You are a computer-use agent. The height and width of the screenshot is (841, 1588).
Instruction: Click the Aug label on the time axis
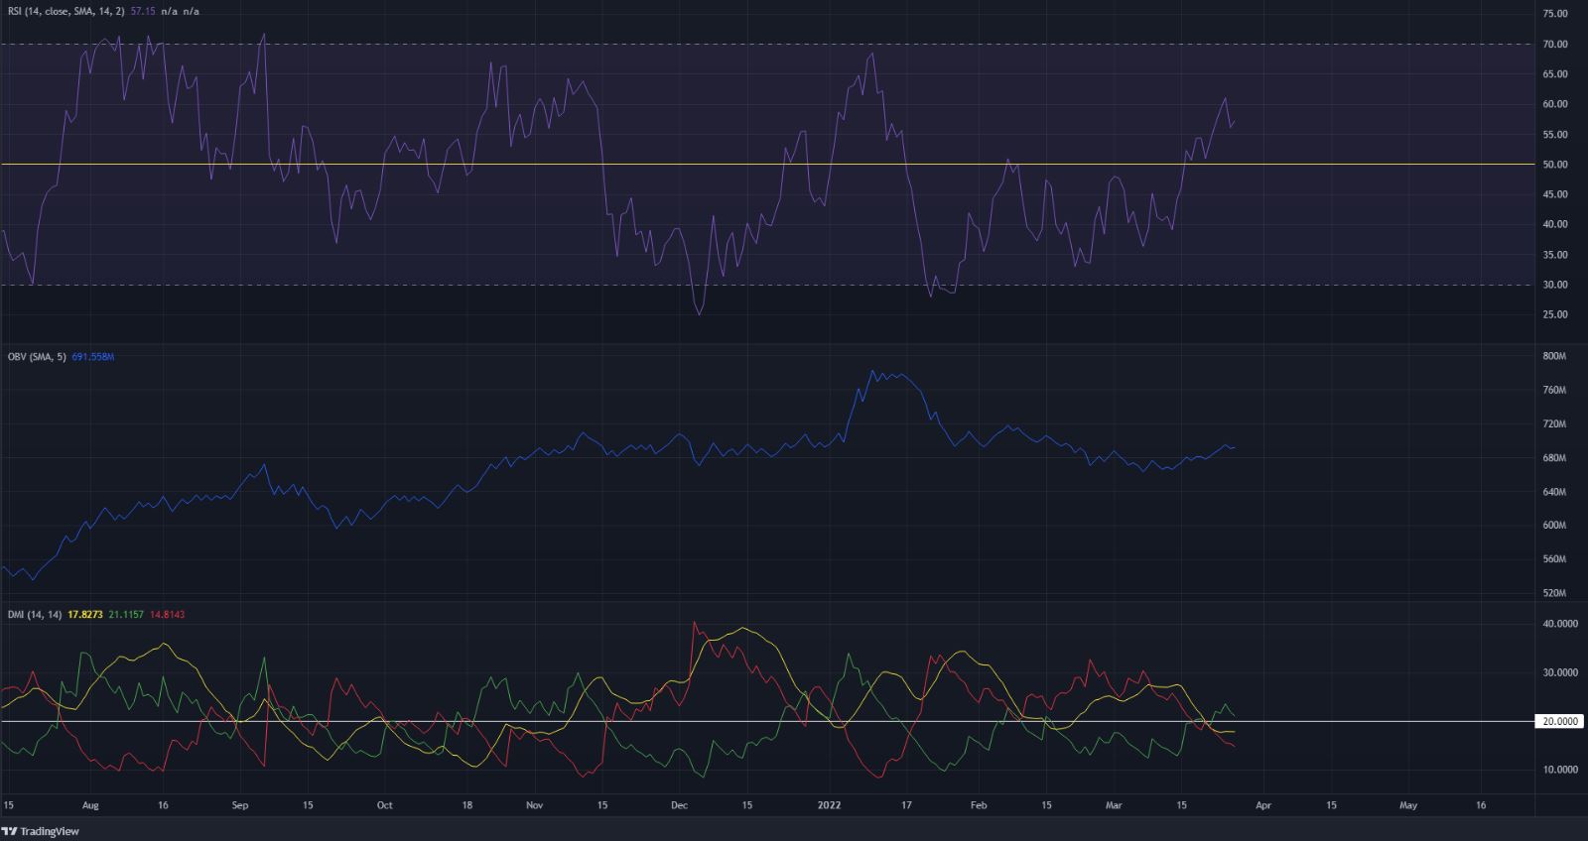point(89,805)
